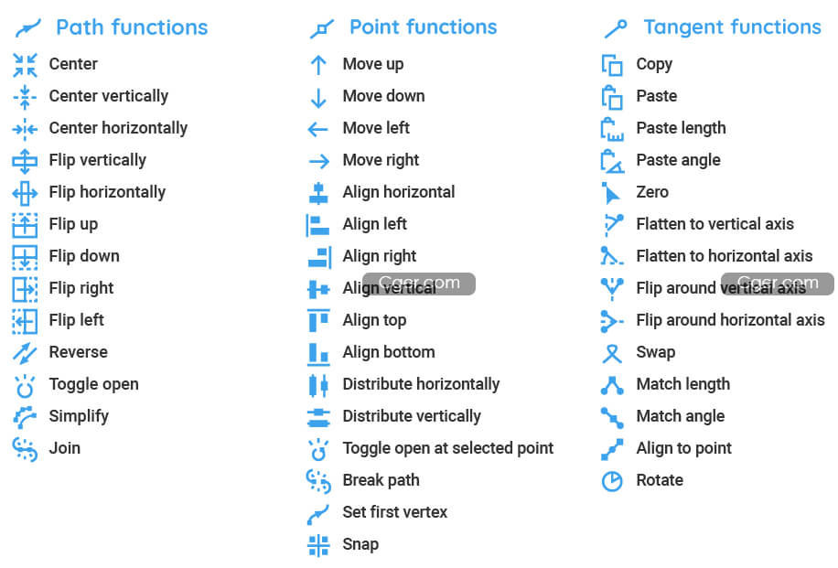Select the Break path icon
838x568 pixels.
tap(318, 481)
